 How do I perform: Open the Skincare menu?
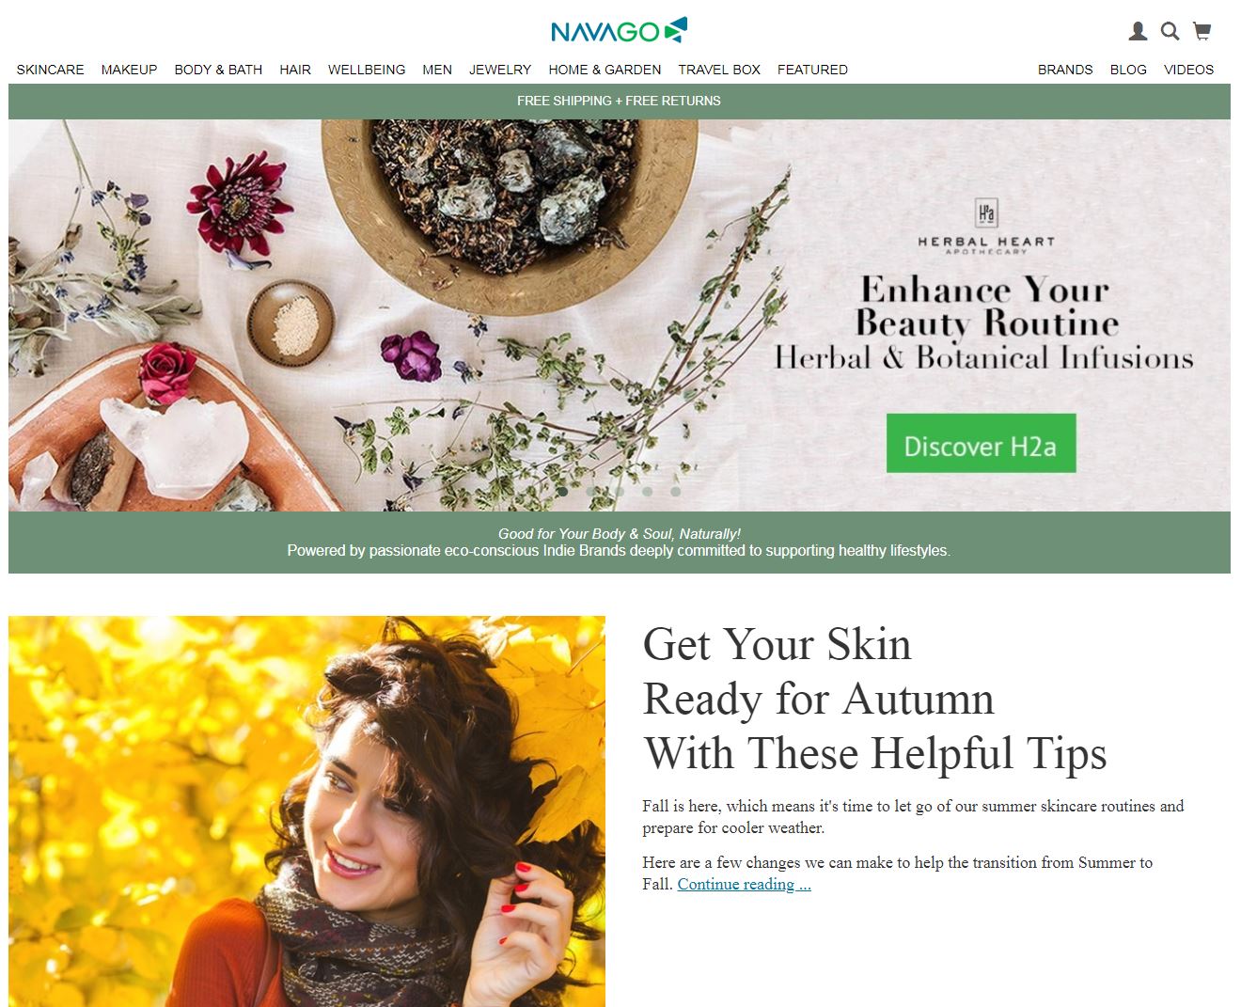[50, 70]
